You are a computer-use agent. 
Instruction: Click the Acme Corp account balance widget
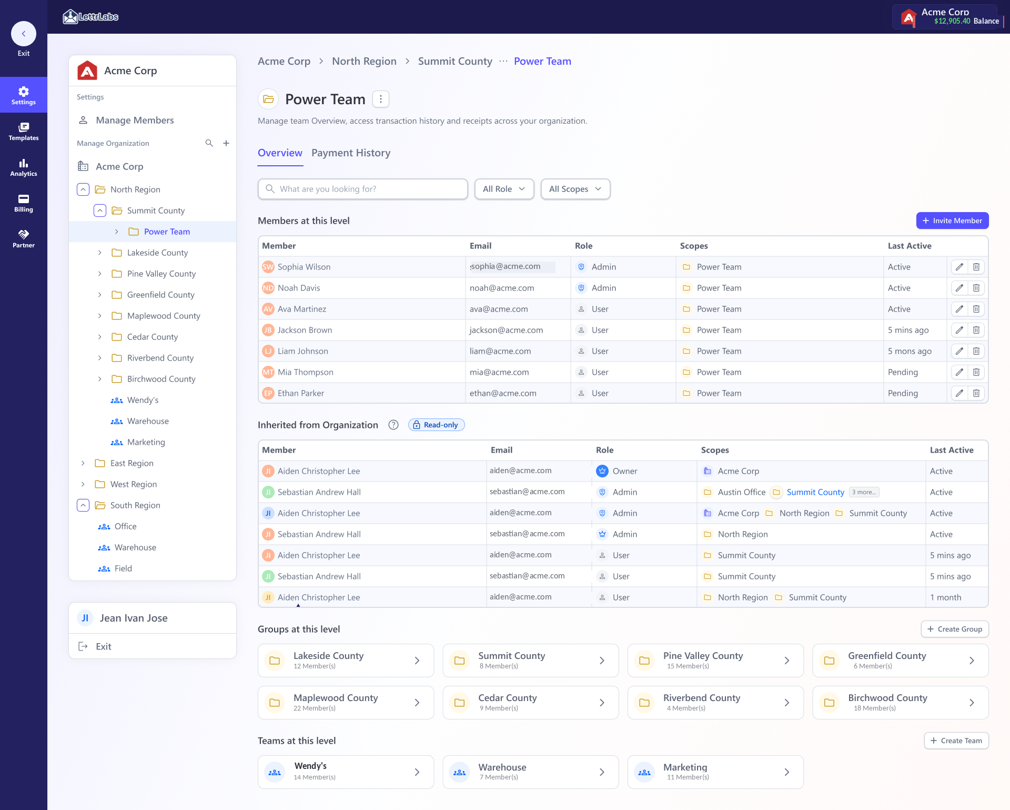[x=945, y=16]
